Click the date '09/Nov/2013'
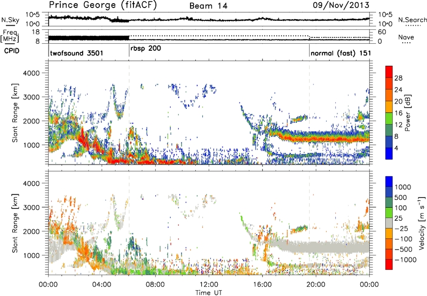The image size is (427, 296). 341,5
